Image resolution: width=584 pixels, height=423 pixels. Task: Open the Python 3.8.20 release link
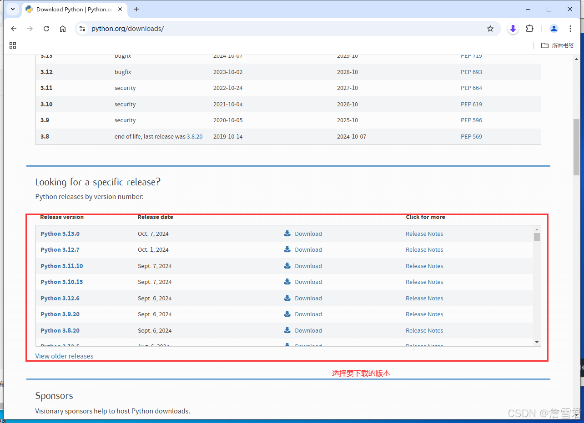click(x=60, y=331)
